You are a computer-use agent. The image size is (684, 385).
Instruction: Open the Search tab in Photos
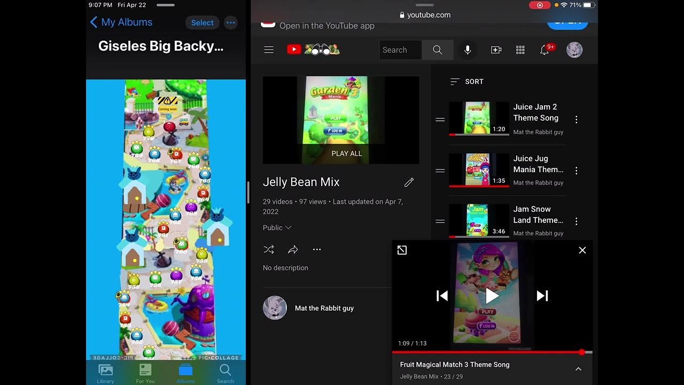tap(225, 373)
